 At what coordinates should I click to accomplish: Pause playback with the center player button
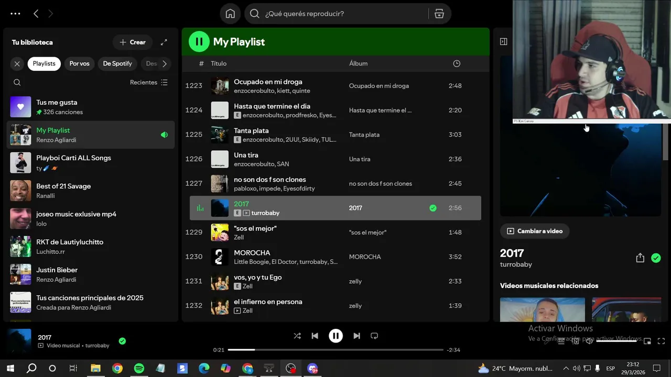tap(335, 336)
